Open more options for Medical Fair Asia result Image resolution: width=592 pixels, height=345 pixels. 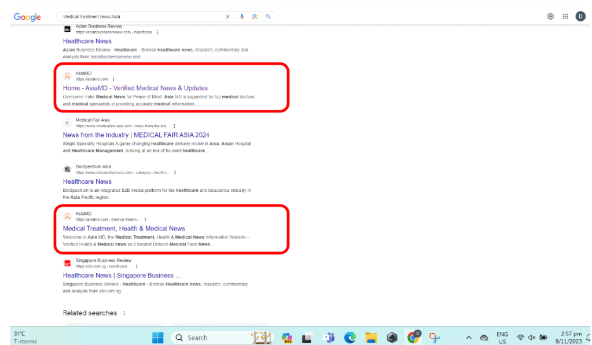tap(174, 126)
